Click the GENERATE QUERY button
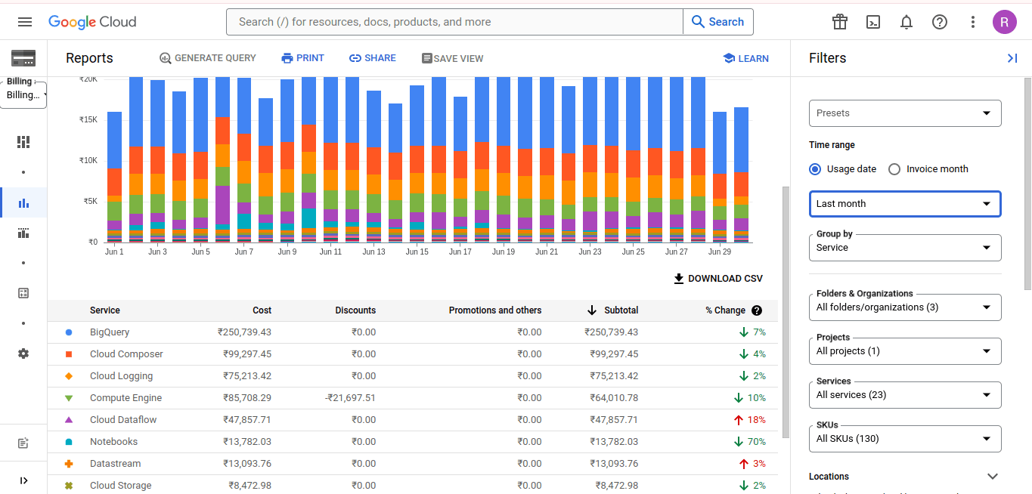The image size is (1032, 494). 208,58
